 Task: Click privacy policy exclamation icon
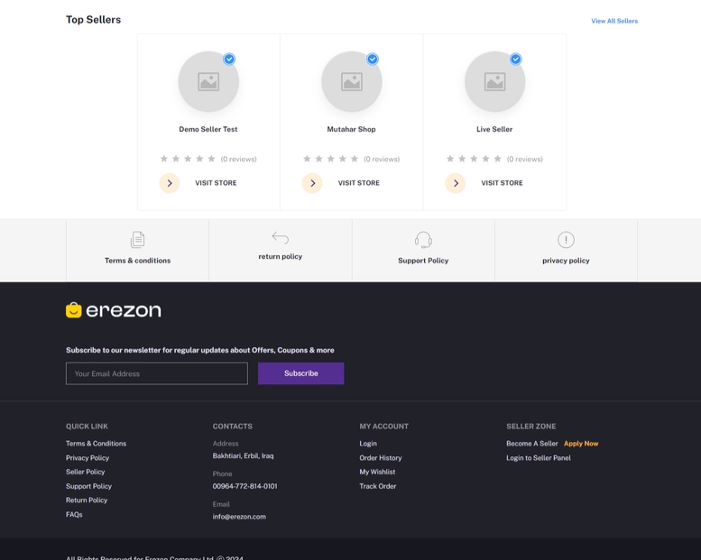566,240
